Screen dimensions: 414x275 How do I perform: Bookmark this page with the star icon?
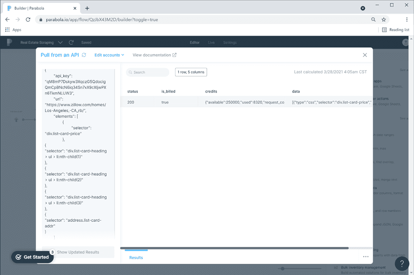tap(384, 19)
